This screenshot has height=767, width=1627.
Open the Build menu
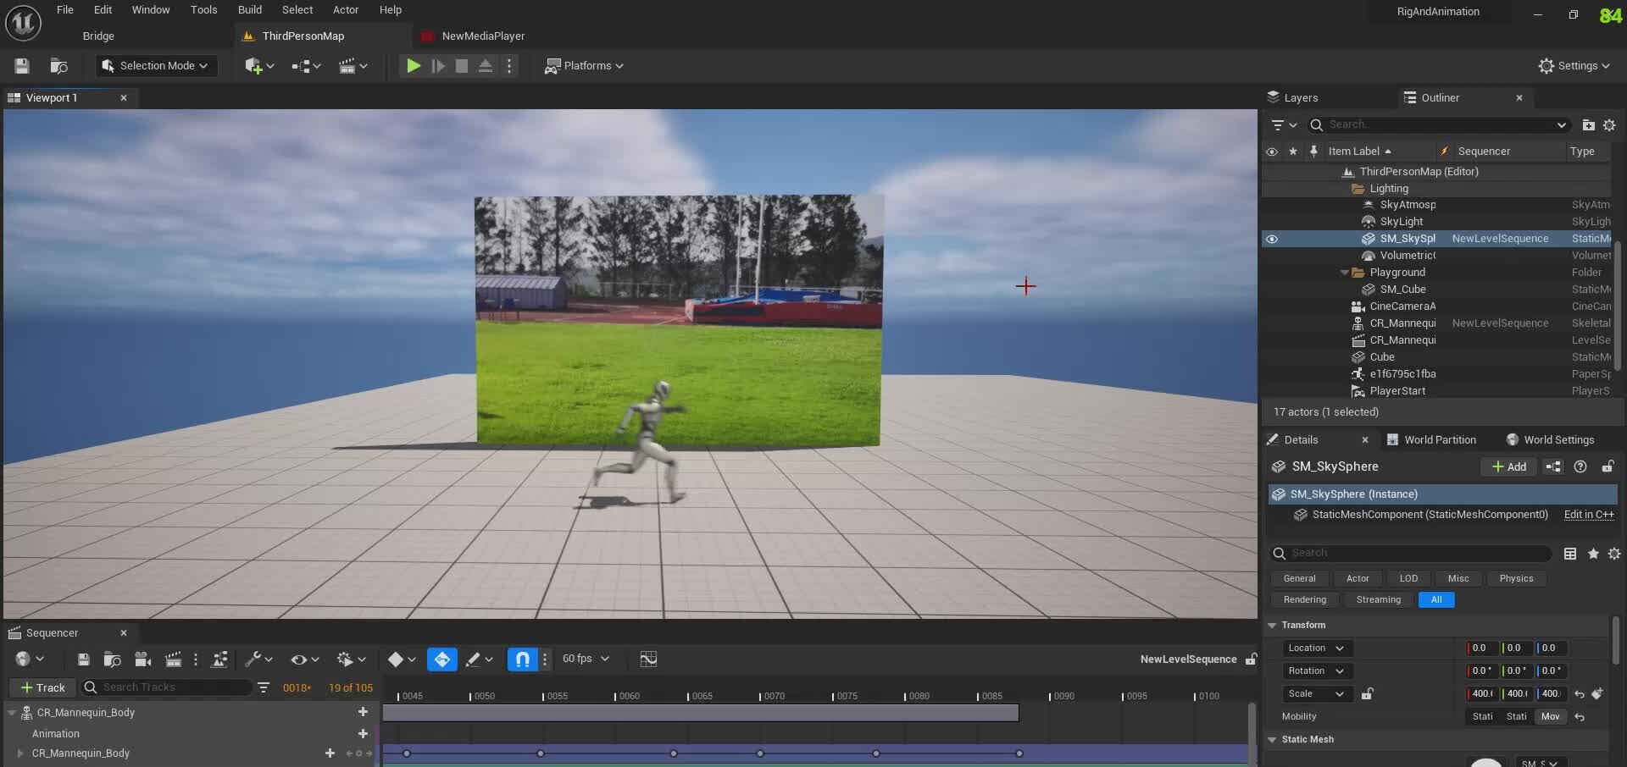(x=249, y=9)
